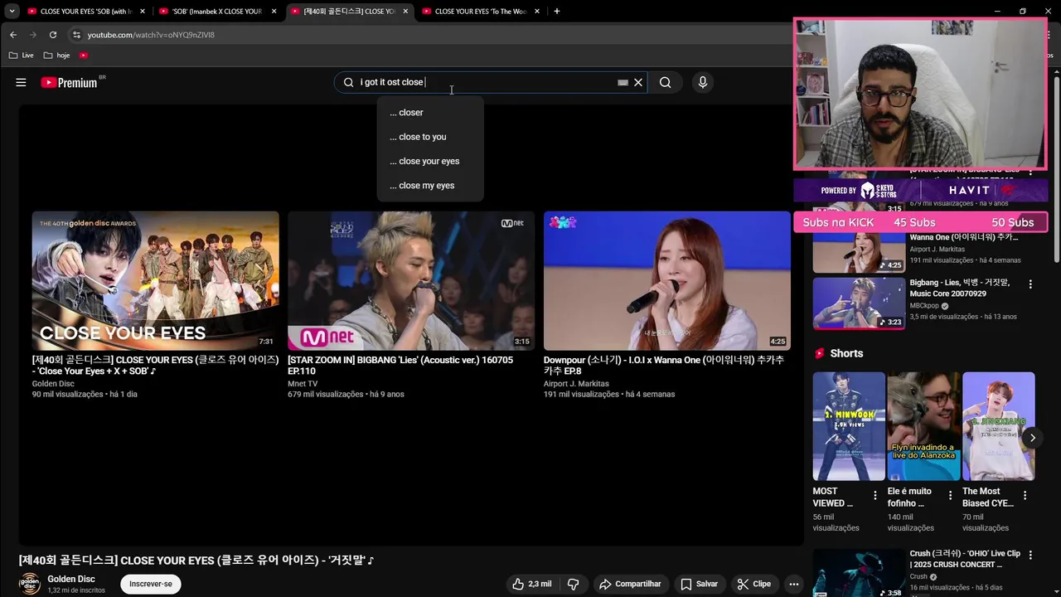1061x597 pixels.
Task: Open the on-screen keyboard icon in search box
Action: coord(623,82)
